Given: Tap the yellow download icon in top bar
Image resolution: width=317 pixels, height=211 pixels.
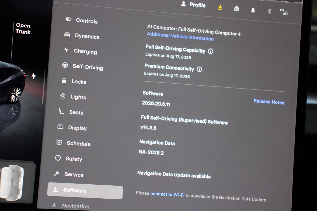Looking at the screenshot, I should click(220, 7).
